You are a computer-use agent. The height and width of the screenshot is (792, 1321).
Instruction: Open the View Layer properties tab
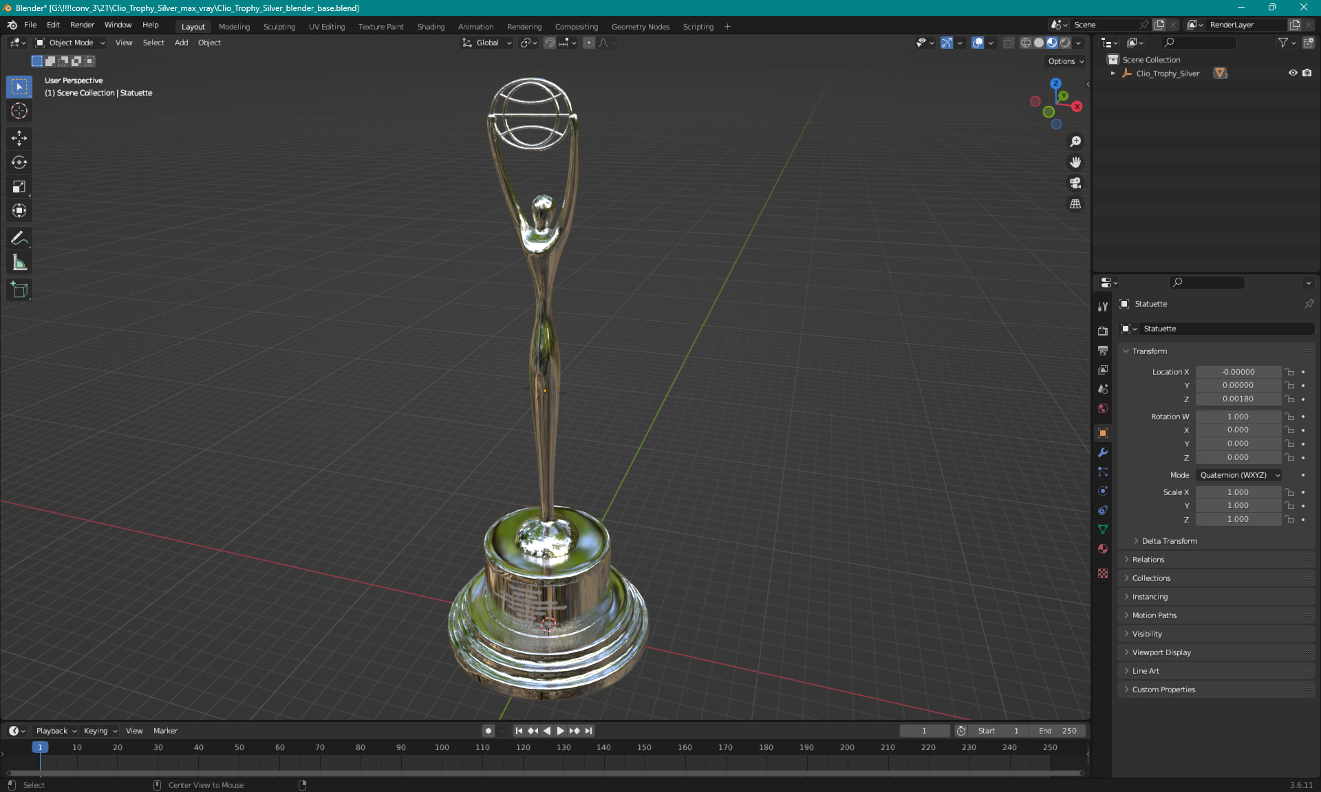point(1103,370)
